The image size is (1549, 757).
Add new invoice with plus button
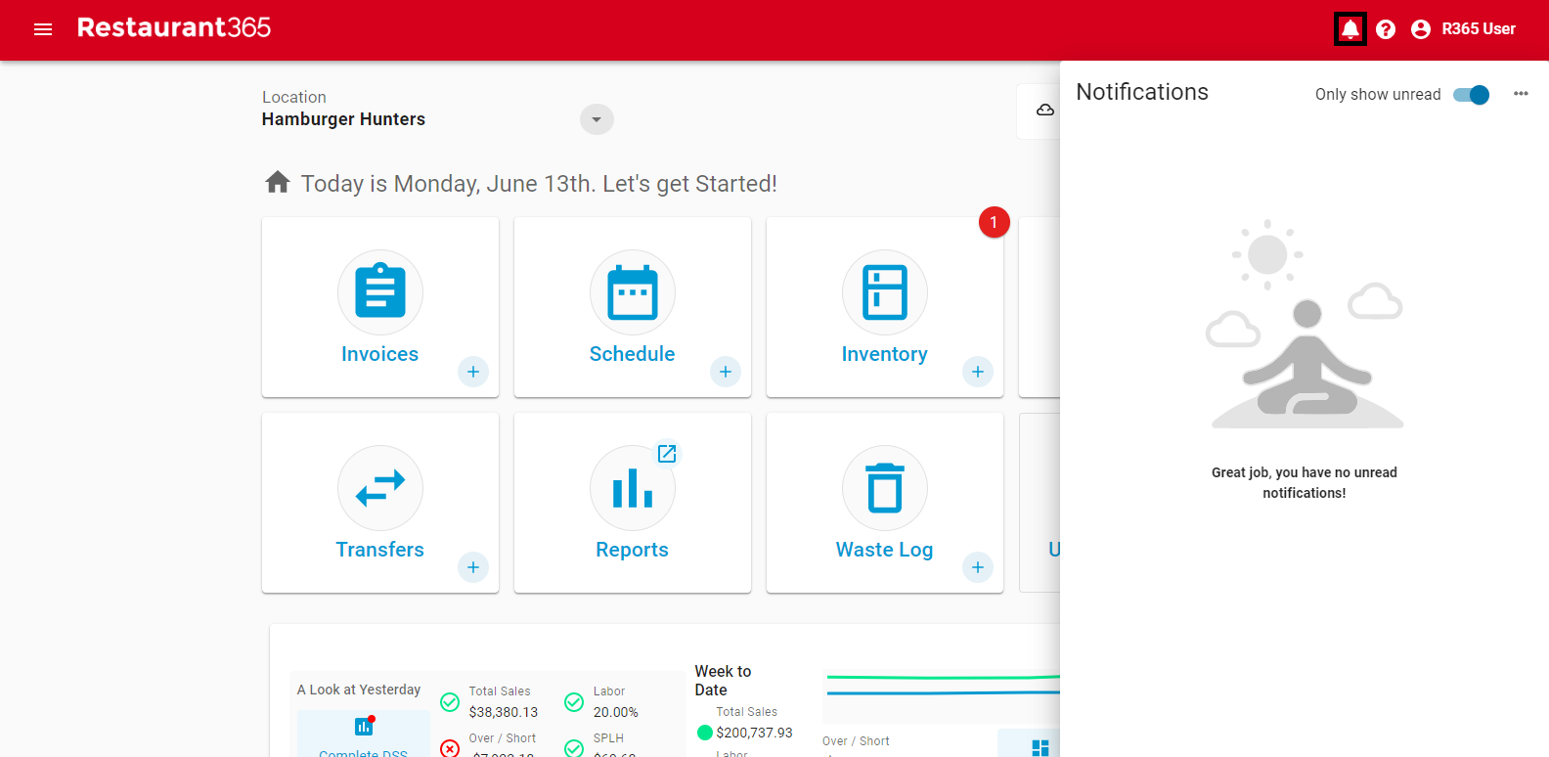473,372
